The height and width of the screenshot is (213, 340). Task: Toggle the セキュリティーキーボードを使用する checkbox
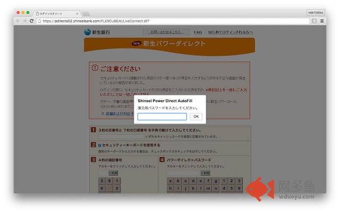coord(99,145)
